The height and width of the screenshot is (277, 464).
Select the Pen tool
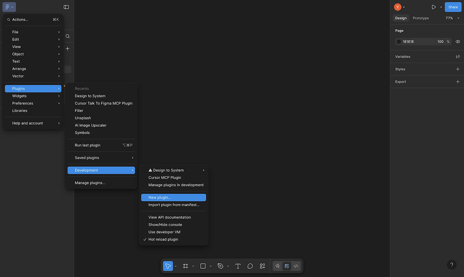click(220, 266)
